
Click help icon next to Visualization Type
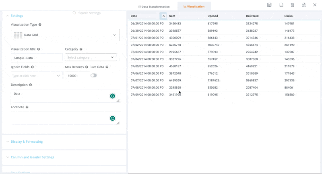click(x=40, y=25)
